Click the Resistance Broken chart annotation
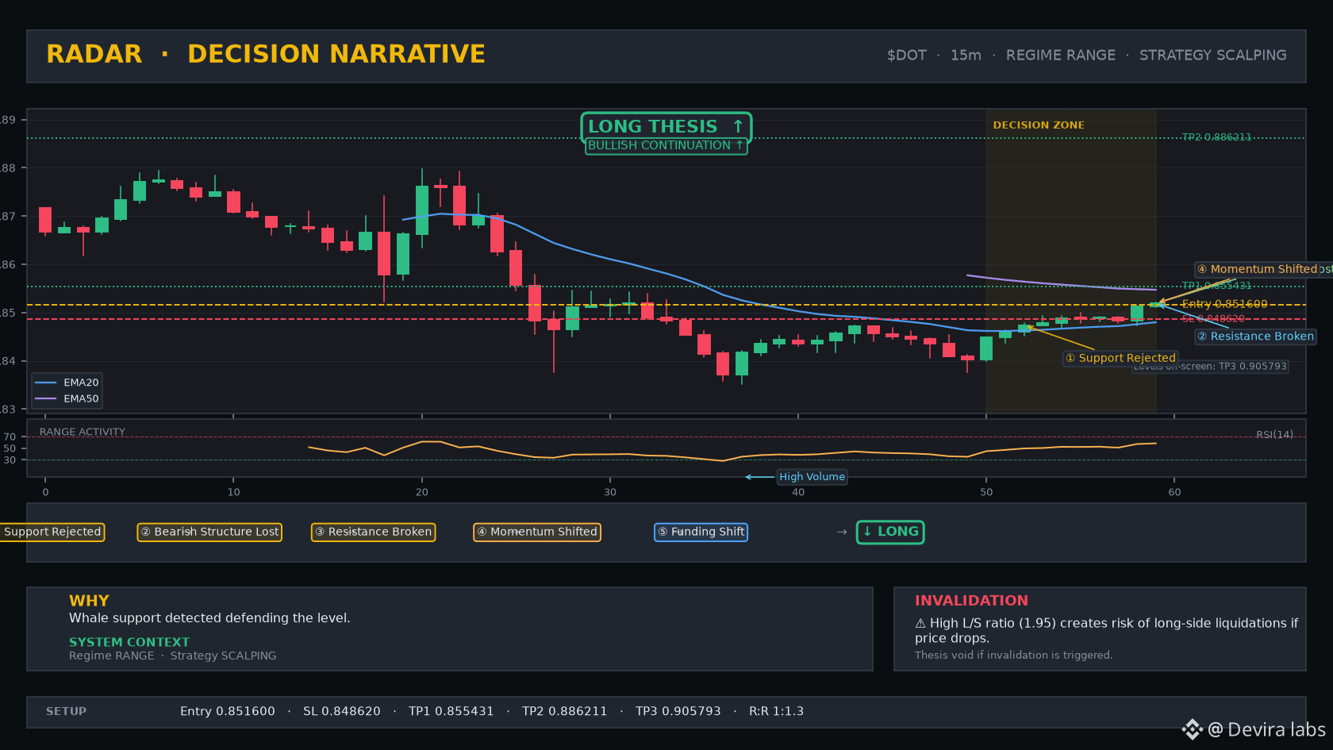This screenshot has width=1333, height=750. coord(1255,337)
